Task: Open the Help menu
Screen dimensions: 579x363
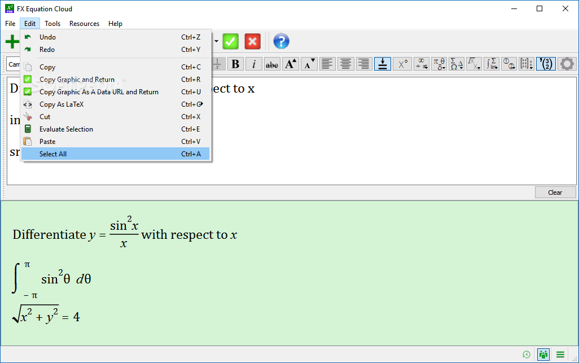Action: click(x=115, y=24)
